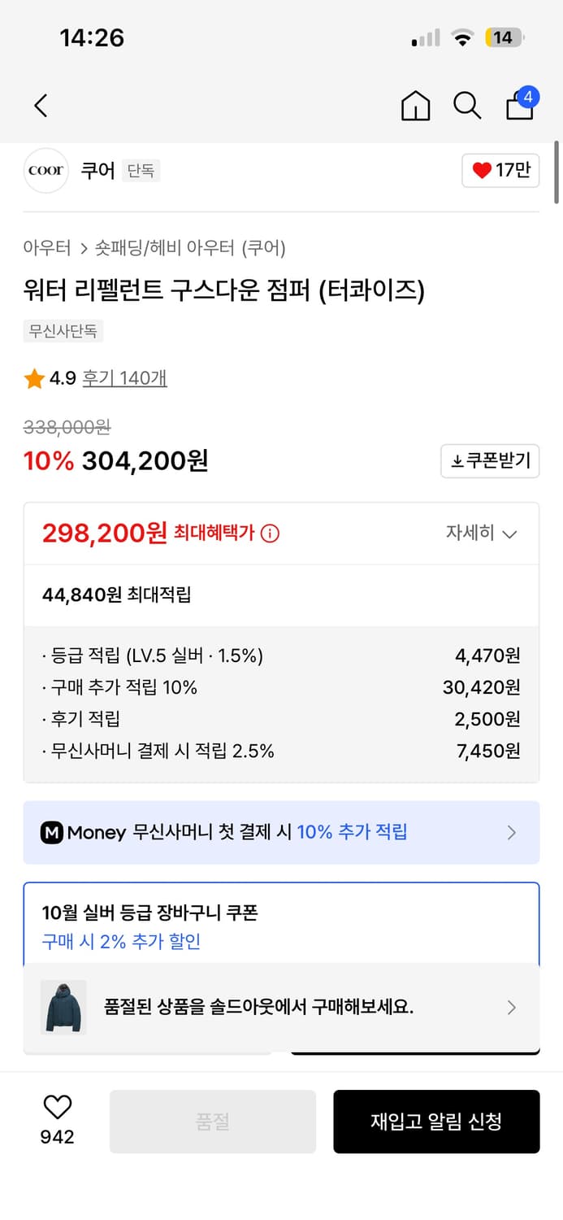Open the sold-out 솔드아웃 banner chevron
The height and width of the screenshot is (1220, 563).
pos(511,1007)
